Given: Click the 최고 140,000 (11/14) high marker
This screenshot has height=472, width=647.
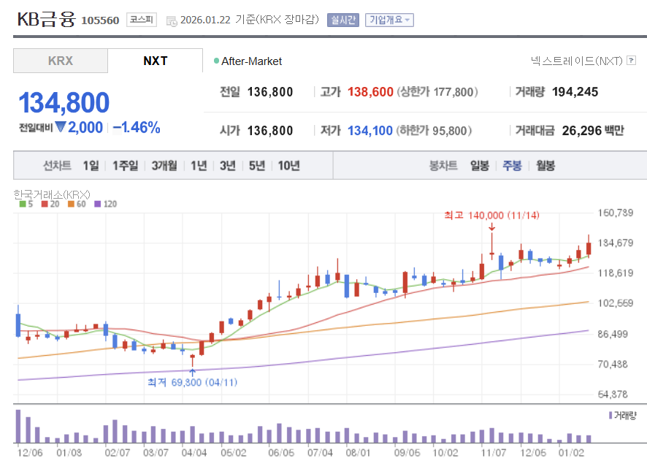Looking at the screenshot, I should point(492,215).
